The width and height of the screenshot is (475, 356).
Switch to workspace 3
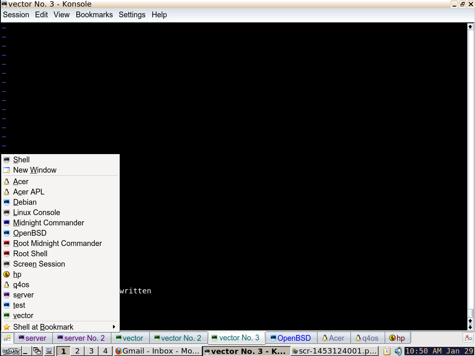click(91, 351)
